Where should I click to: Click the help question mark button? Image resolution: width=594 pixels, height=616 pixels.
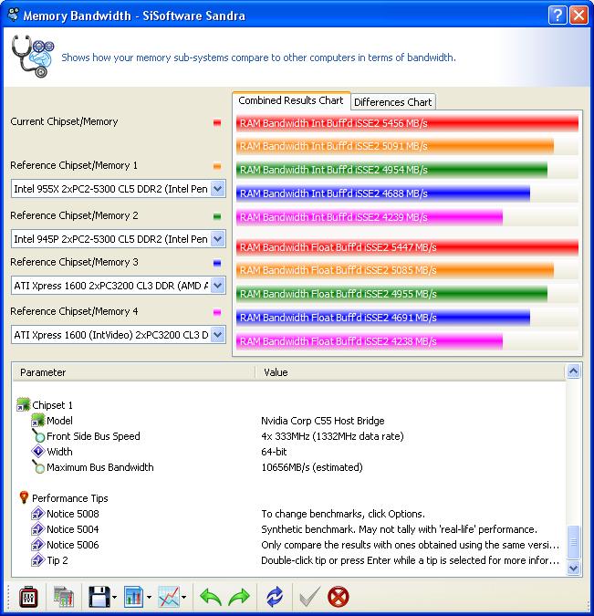coord(558,16)
